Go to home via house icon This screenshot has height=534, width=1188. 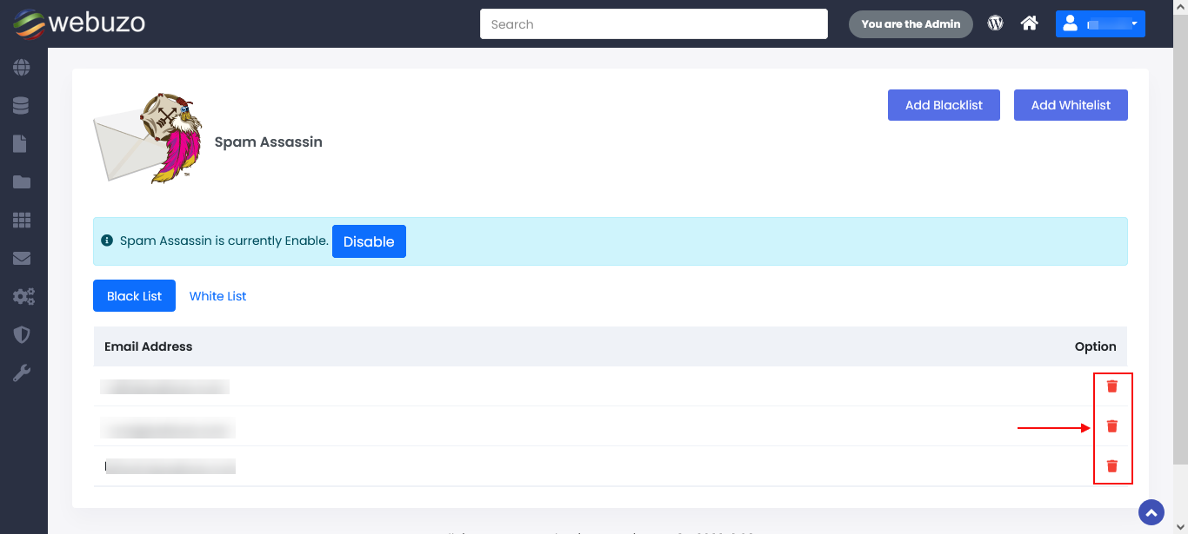(1030, 23)
